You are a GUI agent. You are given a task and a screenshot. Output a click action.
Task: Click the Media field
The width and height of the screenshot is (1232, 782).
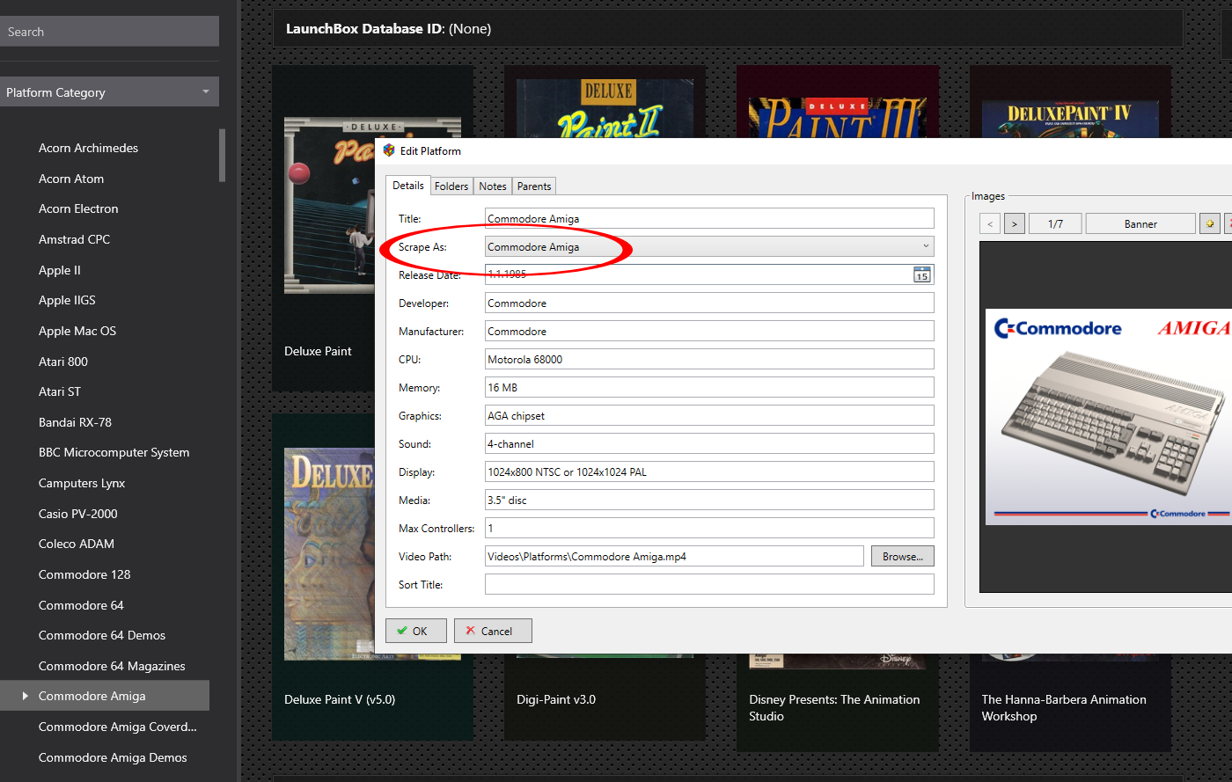pyautogui.click(x=709, y=500)
